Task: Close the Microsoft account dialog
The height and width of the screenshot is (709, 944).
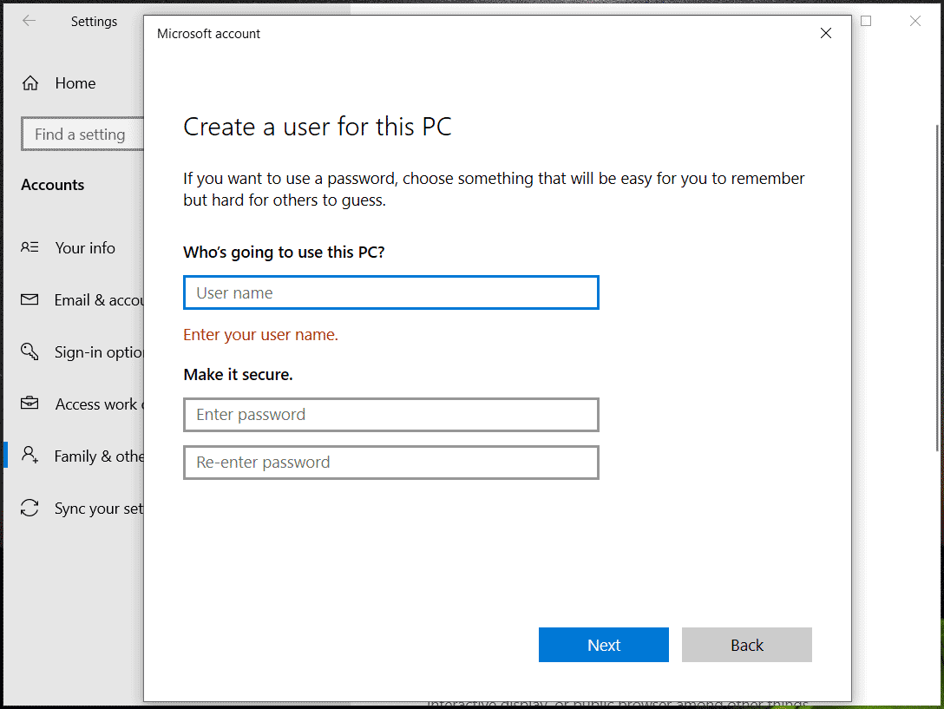Action: pyautogui.click(x=826, y=33)
